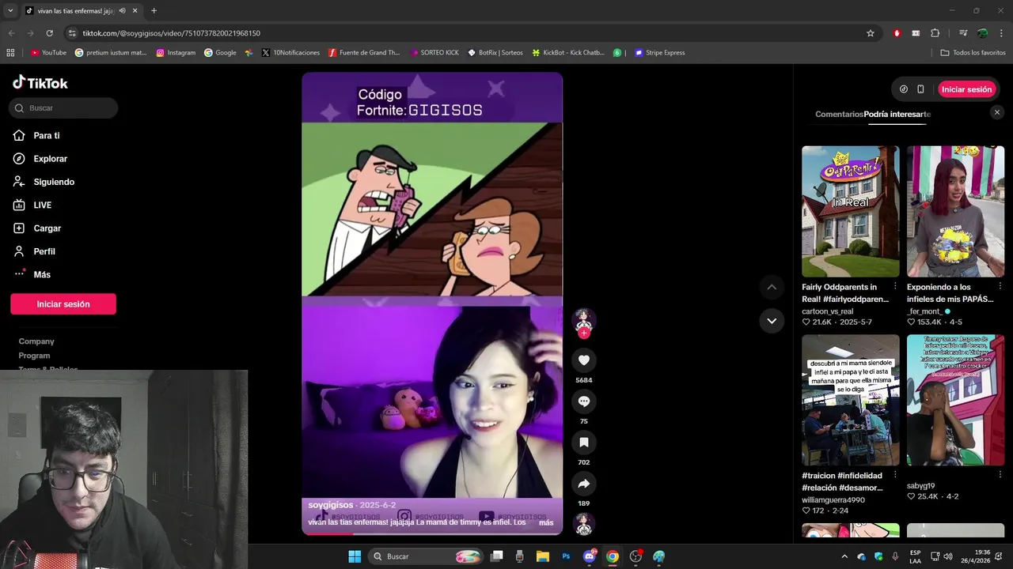Close the right side panel
The image size is (1013, 569).
pos(997,112)
